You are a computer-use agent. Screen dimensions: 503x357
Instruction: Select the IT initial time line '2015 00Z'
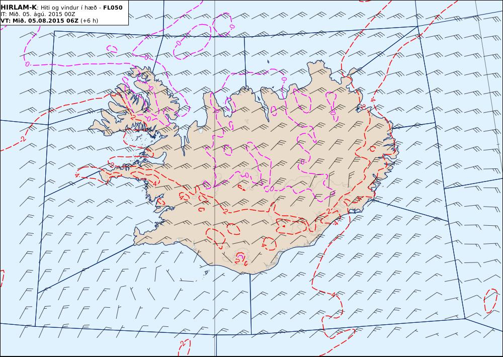[x=63, y=14]
